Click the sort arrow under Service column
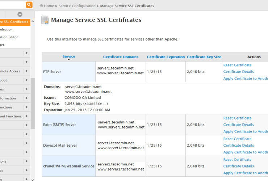 pyautogui.click(x=69, y=60)
